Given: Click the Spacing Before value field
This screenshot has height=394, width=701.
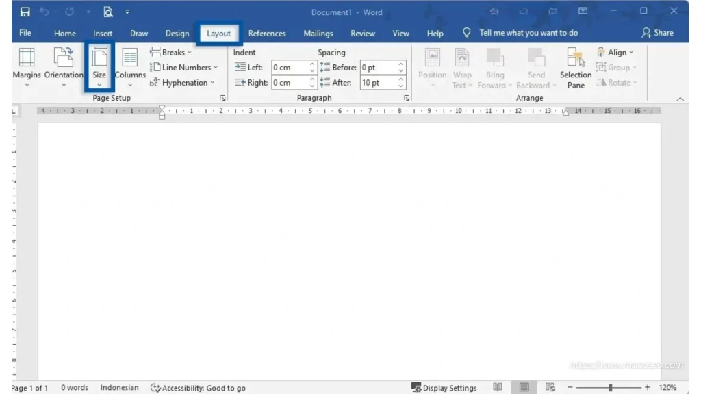Looking at the screenshot, I should pos(378,68).
